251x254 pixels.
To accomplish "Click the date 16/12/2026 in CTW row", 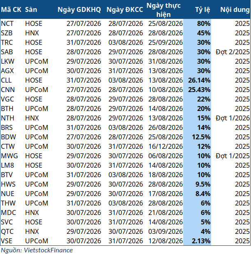I will click(166, 146).
